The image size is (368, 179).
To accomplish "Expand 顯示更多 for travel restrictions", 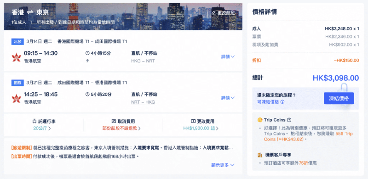I will pos(223,165).
